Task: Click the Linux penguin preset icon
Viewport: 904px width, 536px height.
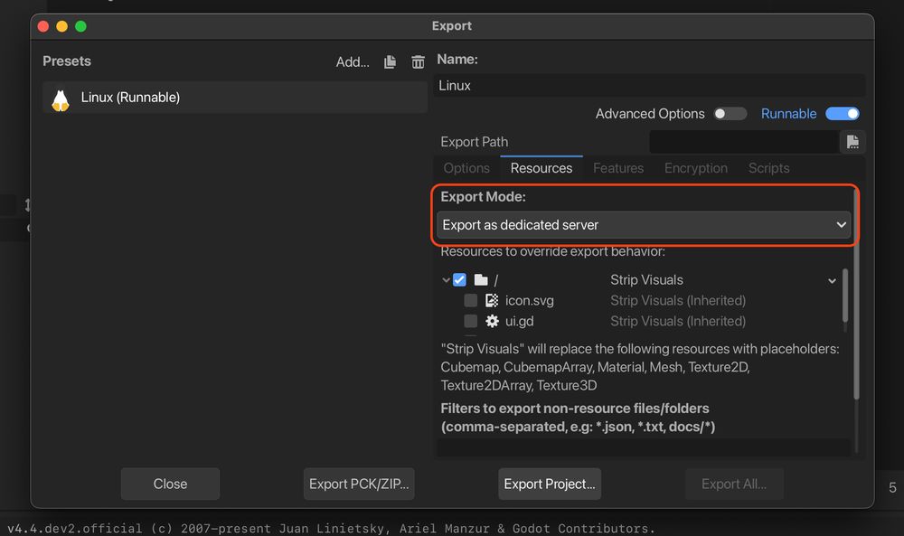Action: (61, 99)
